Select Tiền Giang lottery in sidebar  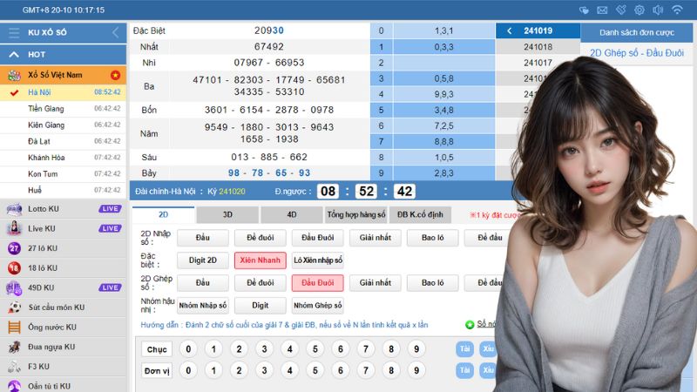[46, 108]
